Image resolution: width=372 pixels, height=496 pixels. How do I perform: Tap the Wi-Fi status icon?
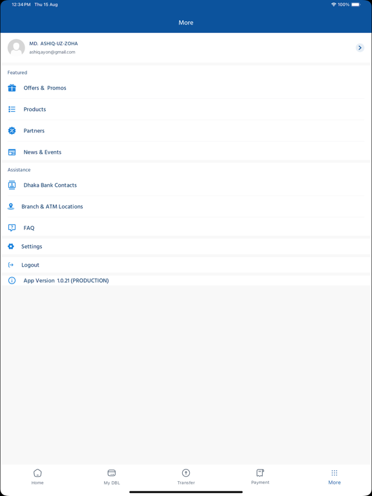pyautogui.click(x=333, y=5)
